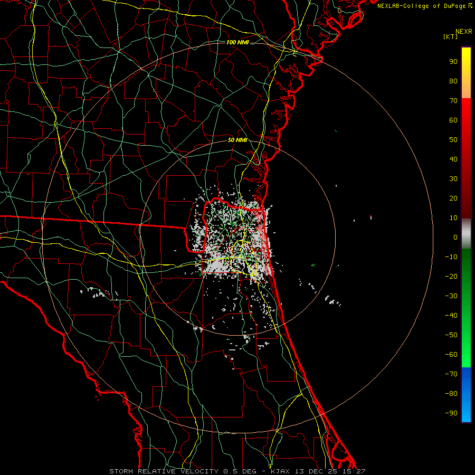Click the blue bottom segment of color bar
The height and width of the screenshot is (475, 475).
click(466, 395)
